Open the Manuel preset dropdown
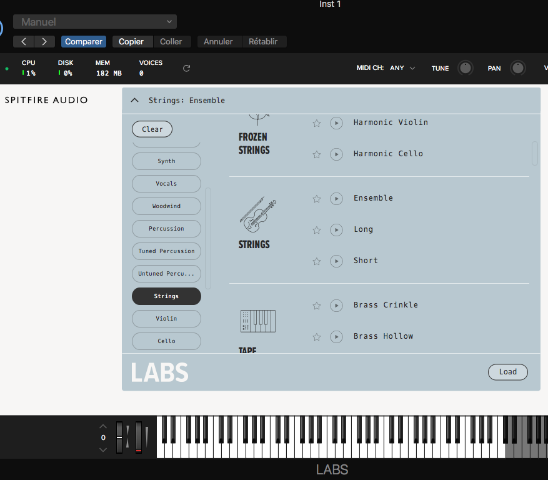 pos(95,21)
